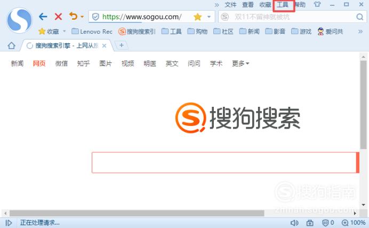
Task: Click the ad-block shield counter icon
Action: point(328,223)
